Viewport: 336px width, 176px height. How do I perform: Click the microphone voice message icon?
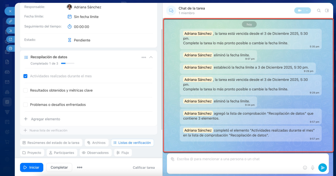click(x=313, y=168)
